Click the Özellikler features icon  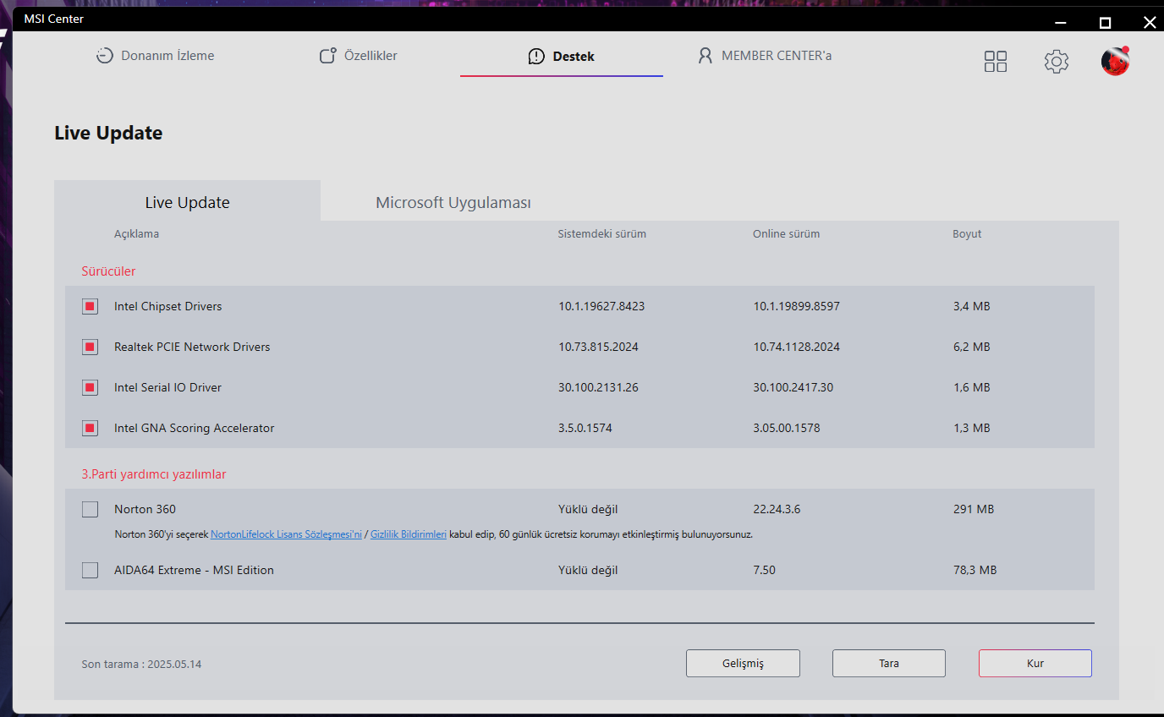[x=328, y=56]
